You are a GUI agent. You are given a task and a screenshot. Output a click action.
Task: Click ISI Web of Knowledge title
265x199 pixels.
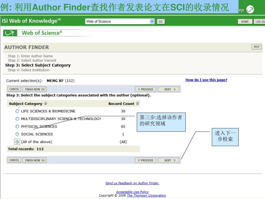[x=31, y=21]
